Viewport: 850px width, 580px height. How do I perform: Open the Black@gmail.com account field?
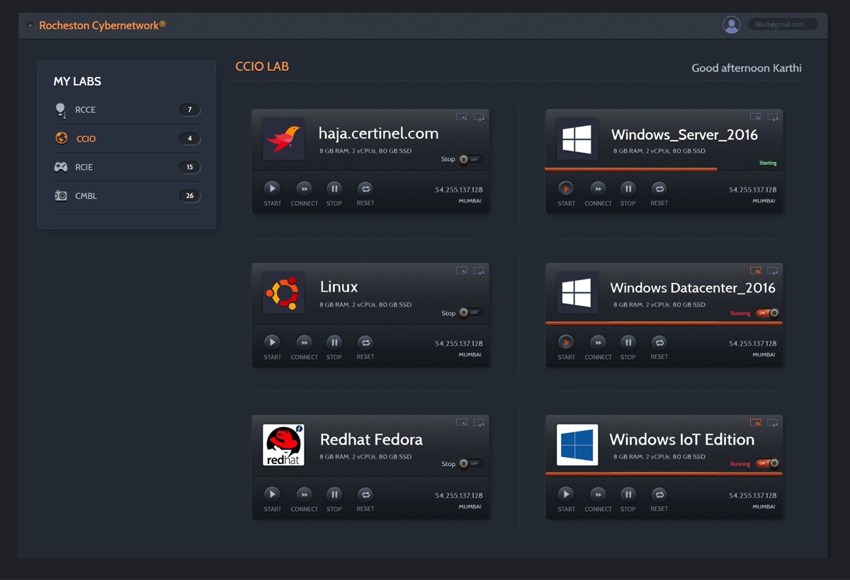pyautogui.click(x=783, y=25)
